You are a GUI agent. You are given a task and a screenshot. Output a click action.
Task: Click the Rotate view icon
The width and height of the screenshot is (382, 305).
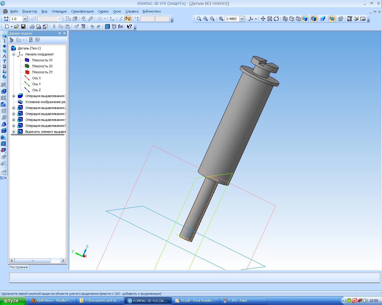276,19
